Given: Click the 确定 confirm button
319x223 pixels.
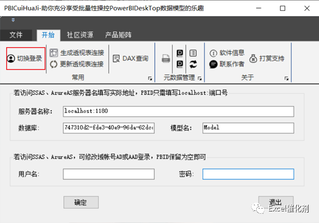Looking at the screenshot, I should point(81,202).
